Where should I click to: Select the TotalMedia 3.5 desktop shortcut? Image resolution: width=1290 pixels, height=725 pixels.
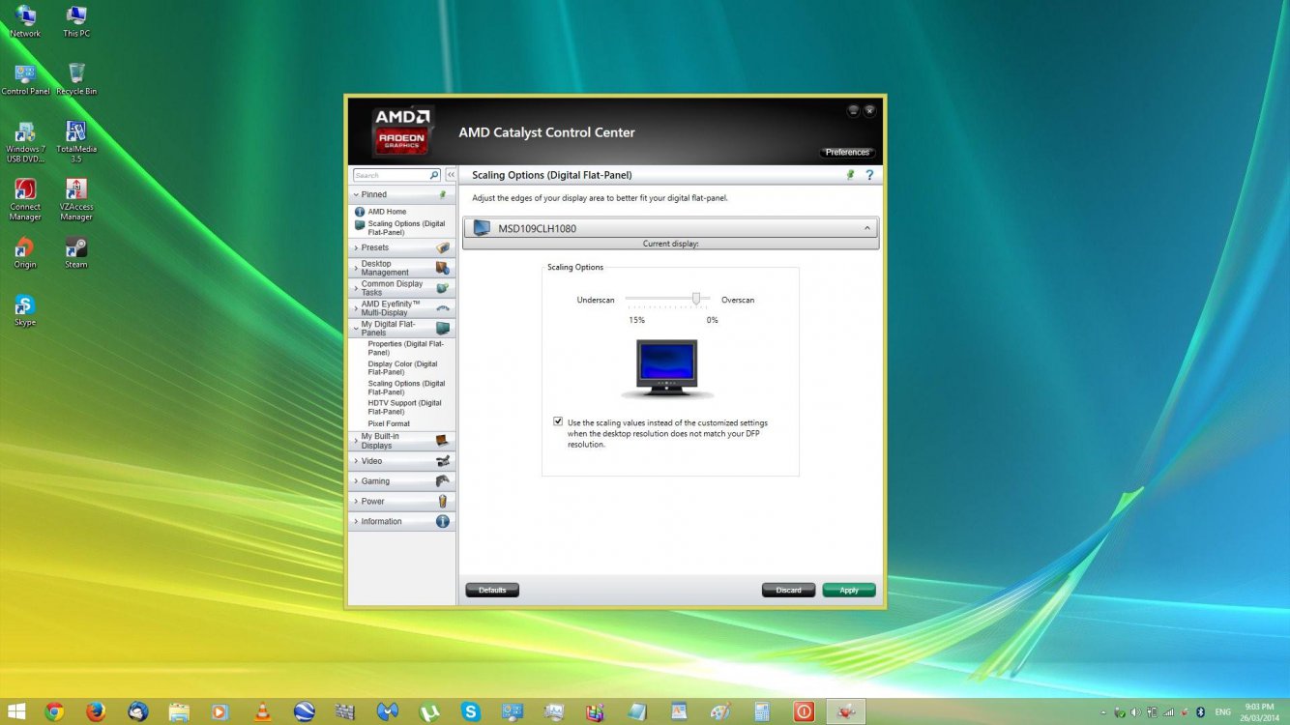[x=76, y=141]
